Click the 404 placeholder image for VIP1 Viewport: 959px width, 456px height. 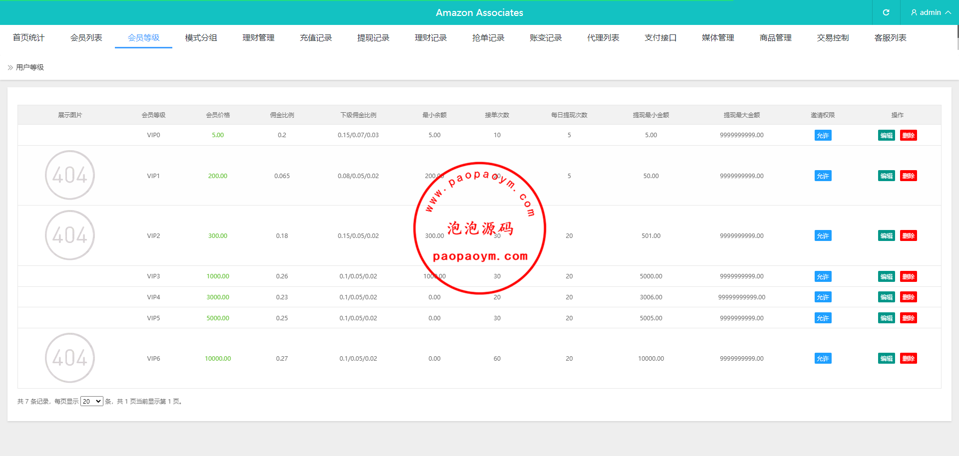70,175
